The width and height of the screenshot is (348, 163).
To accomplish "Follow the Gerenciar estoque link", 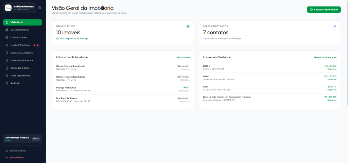I will 325,57.
